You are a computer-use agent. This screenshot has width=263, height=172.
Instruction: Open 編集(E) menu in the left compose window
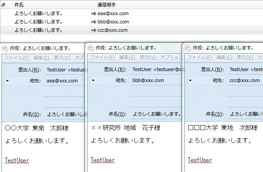pos(41,58)
